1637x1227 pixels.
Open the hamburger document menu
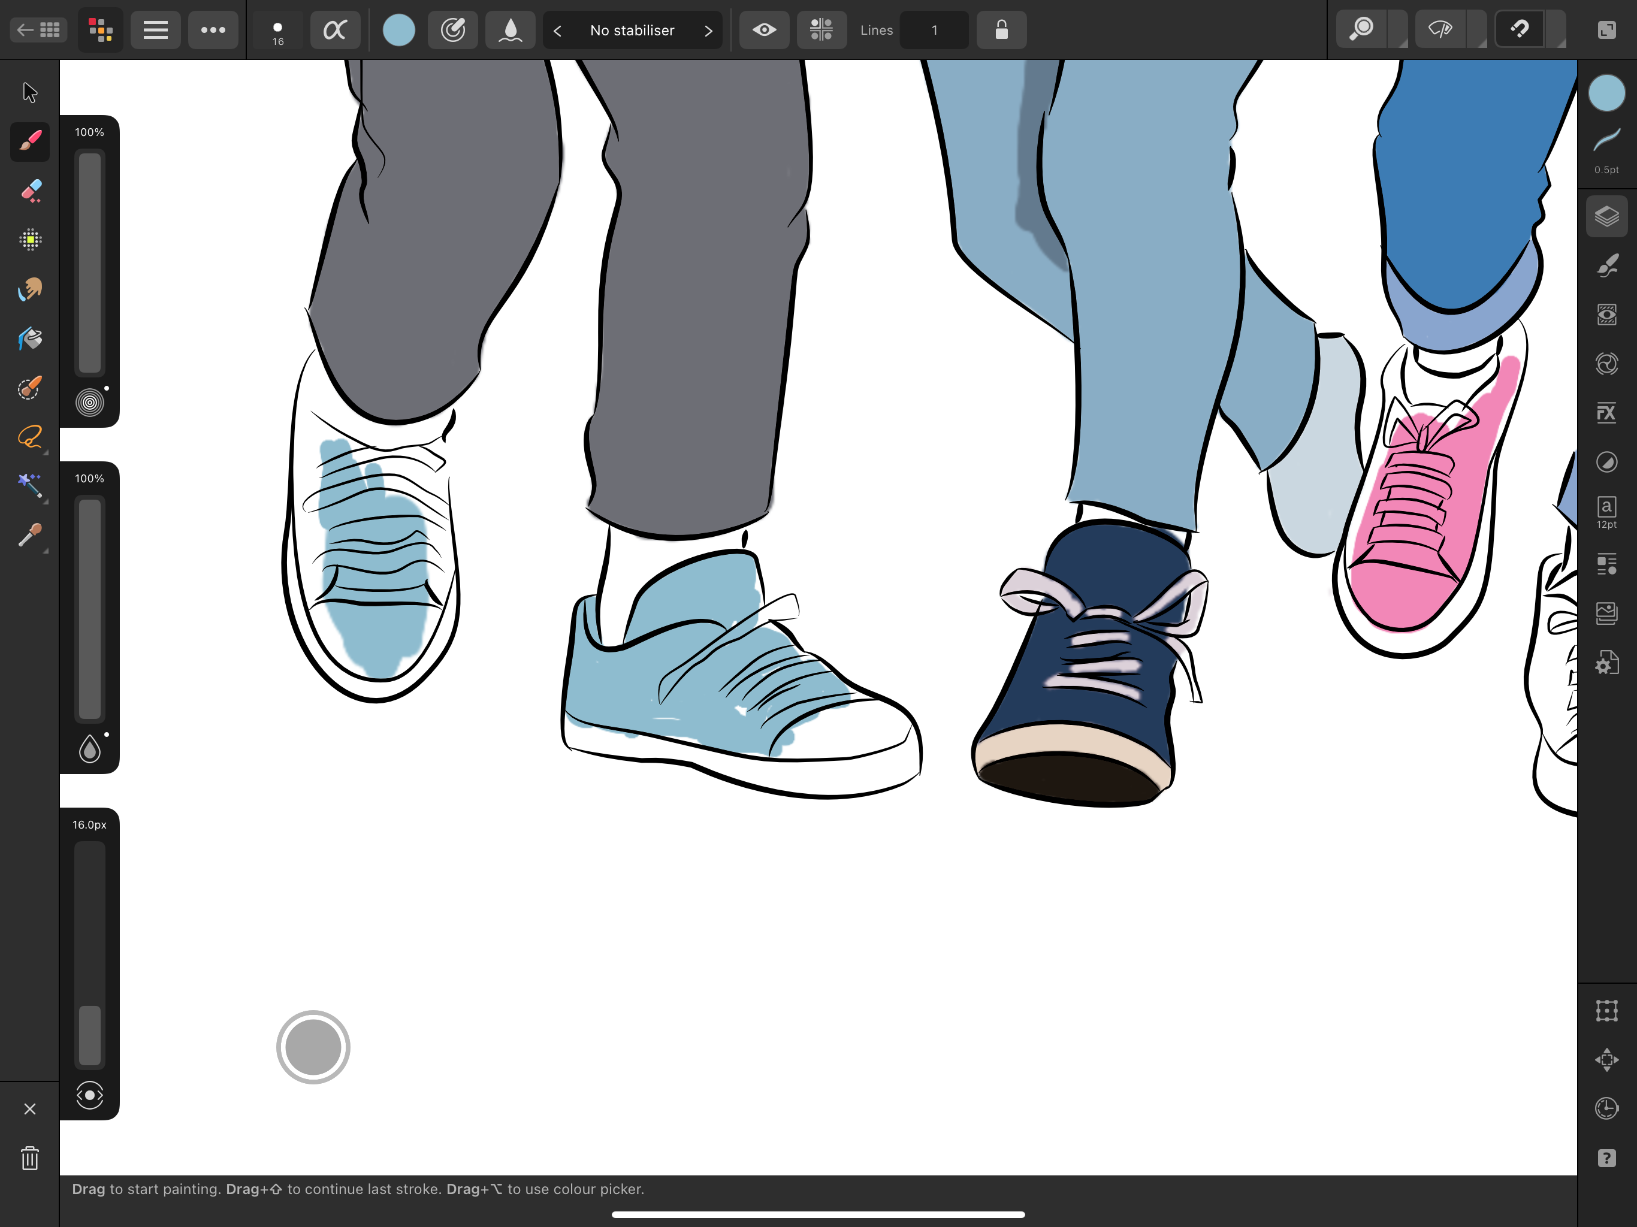(155, 31)
